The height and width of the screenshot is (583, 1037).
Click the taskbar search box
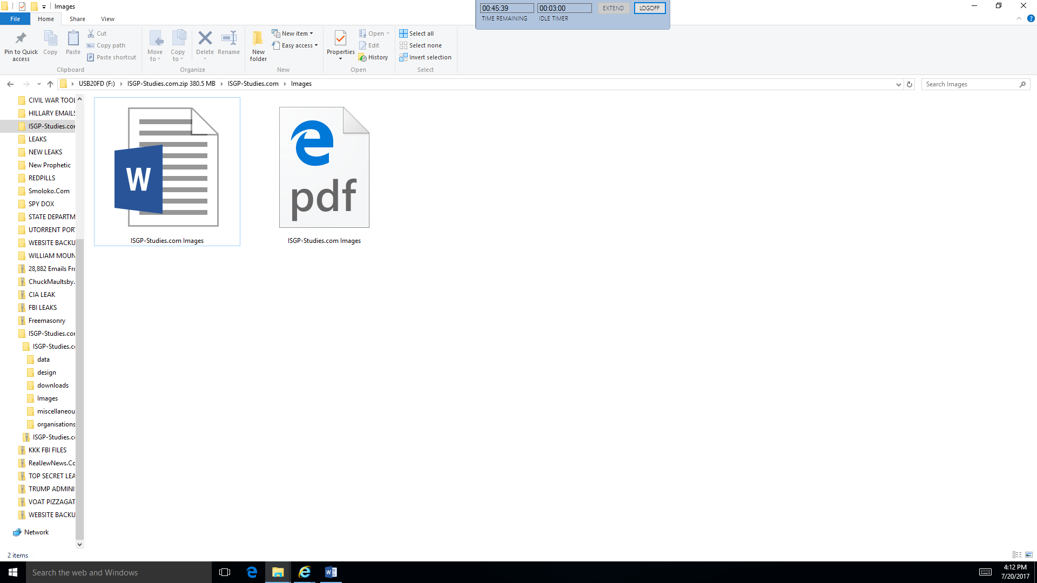[119, 572]
